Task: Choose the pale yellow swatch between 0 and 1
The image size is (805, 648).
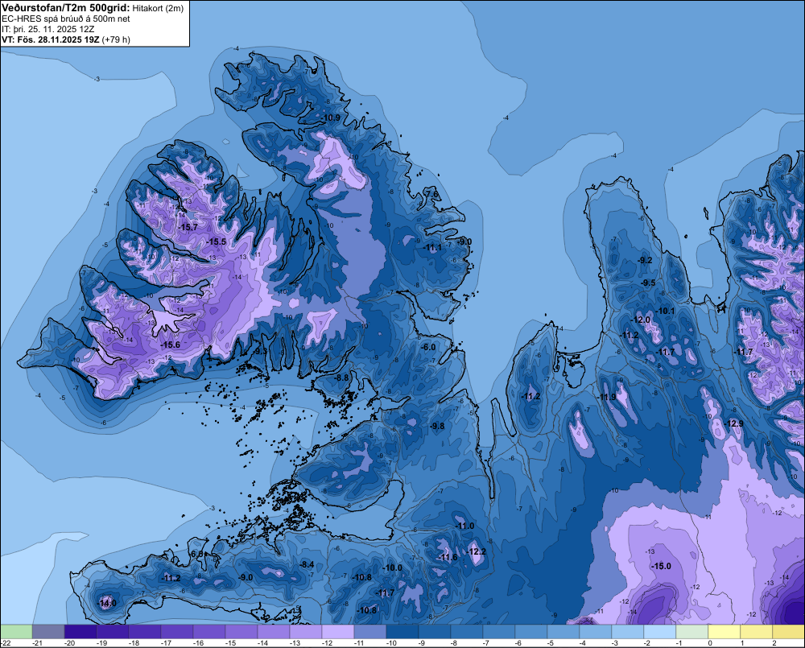Action: tap(724, 632)
